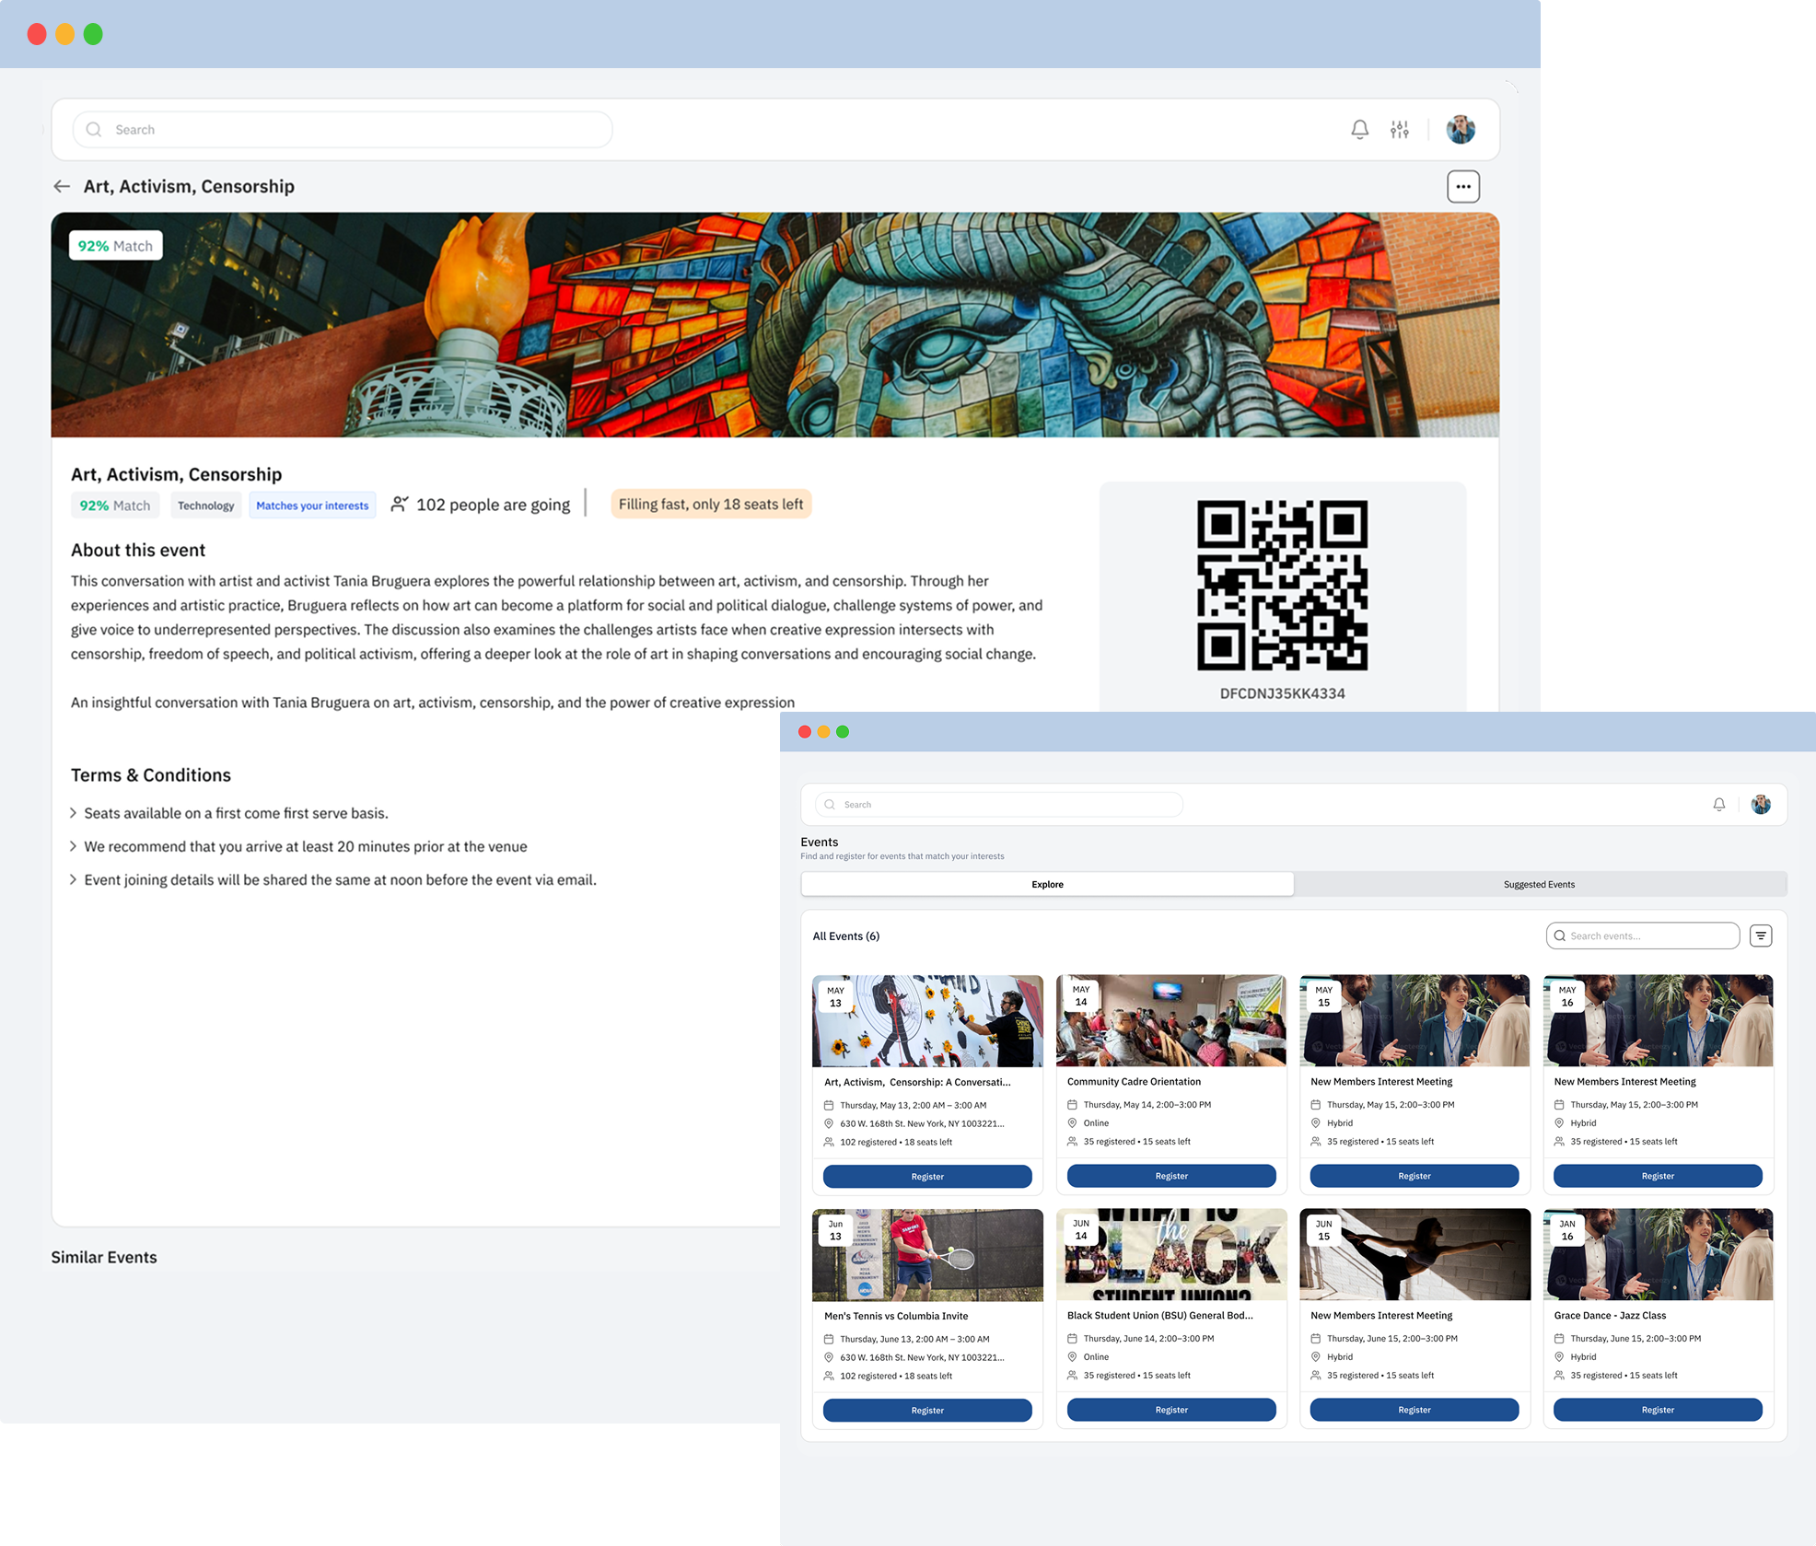Focus the top Search bar in Events window

coord(998,805)
